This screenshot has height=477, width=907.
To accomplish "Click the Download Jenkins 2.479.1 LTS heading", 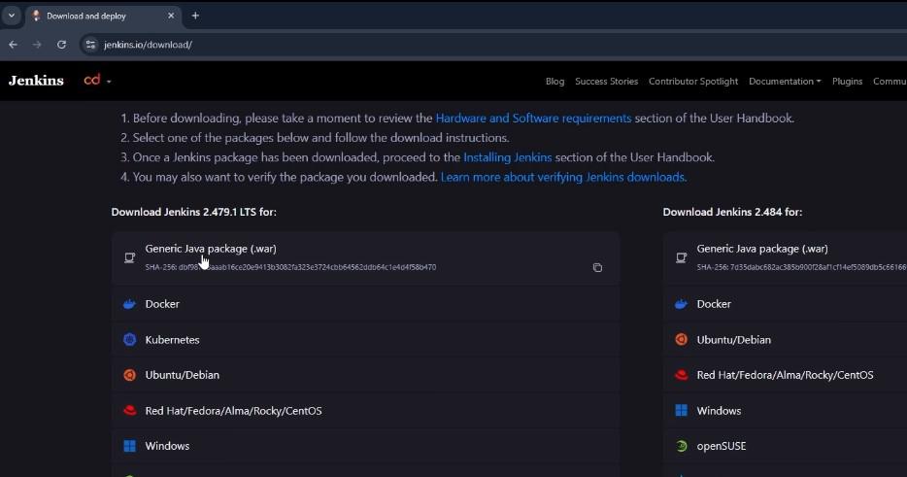I will [x=194, y=212].
